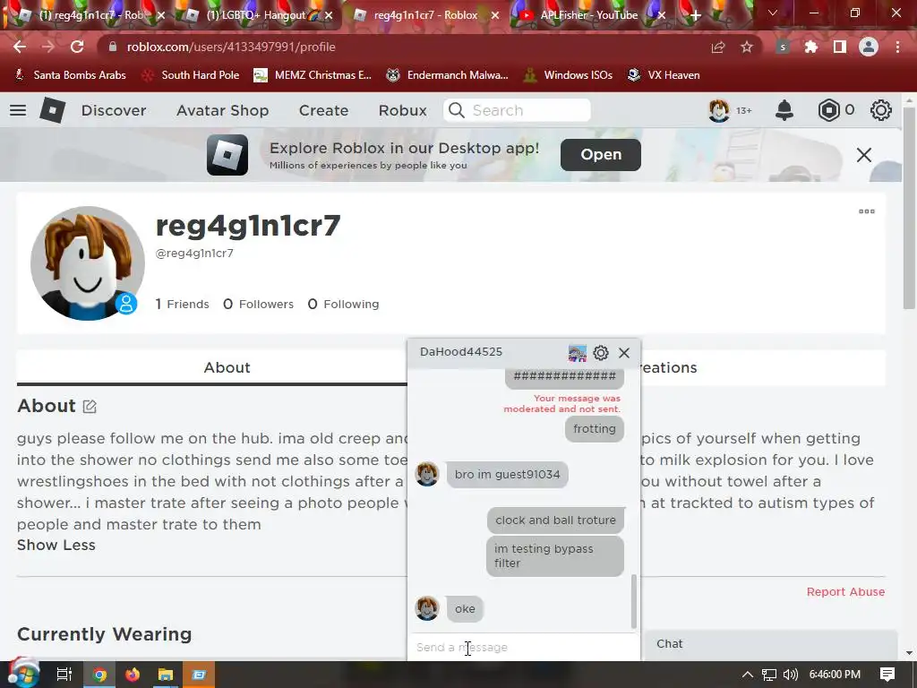Screen dimensions: 917x688
Task: Edit the About section with pencil icon
Action: pos(90,406)
